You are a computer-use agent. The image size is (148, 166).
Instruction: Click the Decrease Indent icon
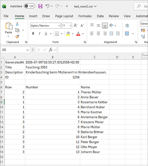coord(111,34)
